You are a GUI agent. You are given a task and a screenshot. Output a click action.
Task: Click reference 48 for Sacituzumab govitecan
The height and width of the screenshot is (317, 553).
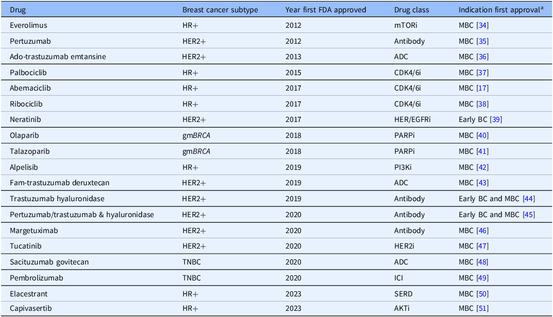[482, 262]
